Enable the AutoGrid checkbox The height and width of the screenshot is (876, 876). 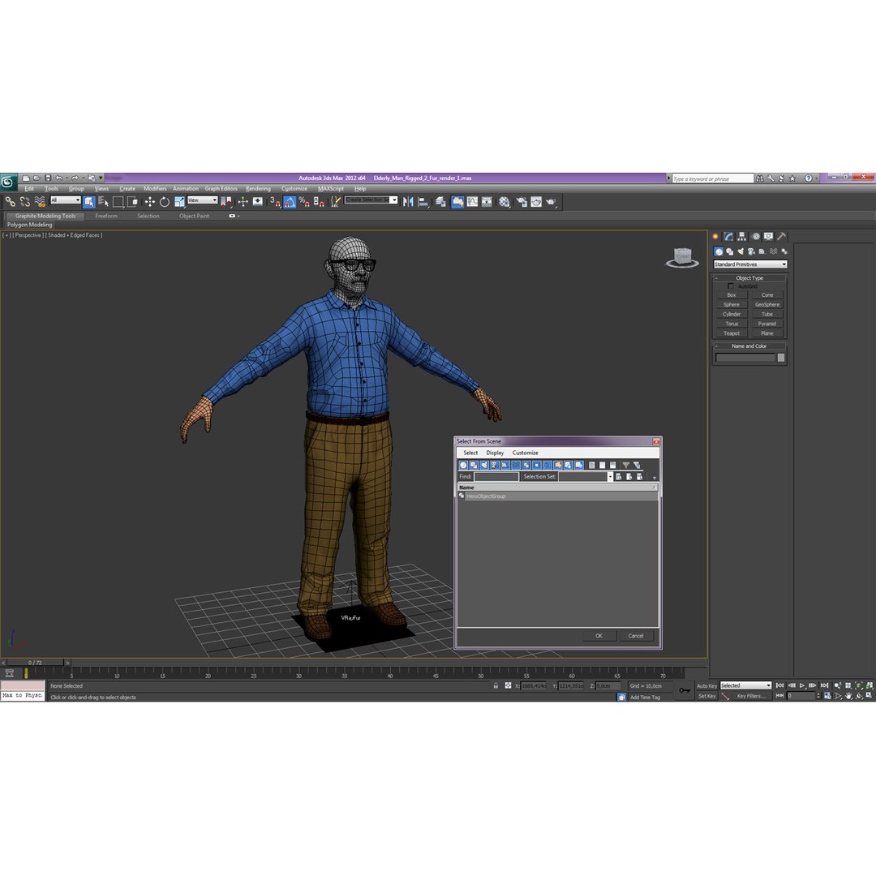pos(730,286)
